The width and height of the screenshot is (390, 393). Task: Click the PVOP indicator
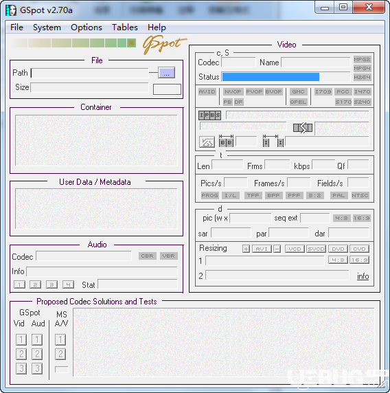coord(254,92)
